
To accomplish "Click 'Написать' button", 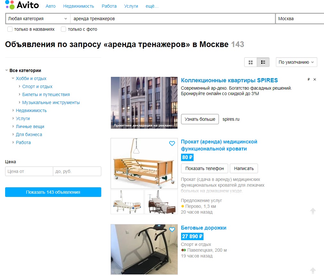I will 244,168.
